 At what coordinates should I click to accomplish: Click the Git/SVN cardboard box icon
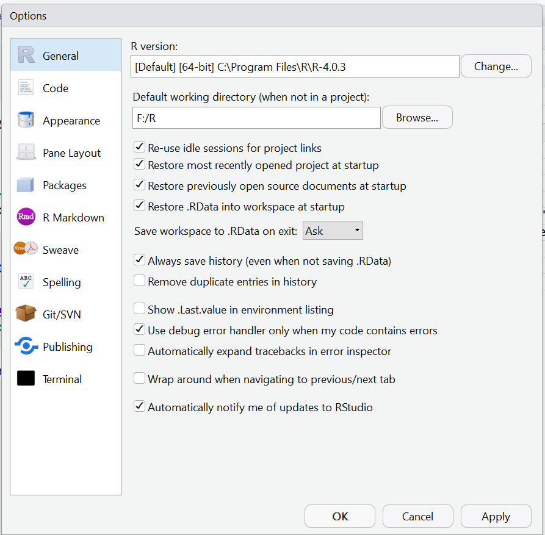click(26, 313)
